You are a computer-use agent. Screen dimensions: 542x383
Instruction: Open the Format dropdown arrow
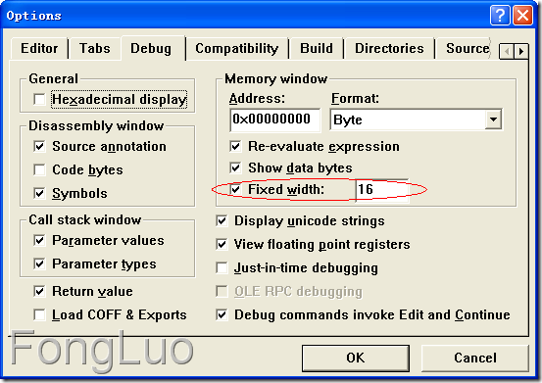click(493, 120)
